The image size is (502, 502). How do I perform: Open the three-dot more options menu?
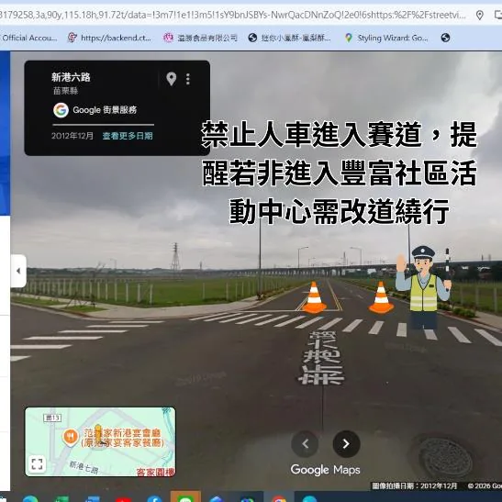tap(188, 79)
